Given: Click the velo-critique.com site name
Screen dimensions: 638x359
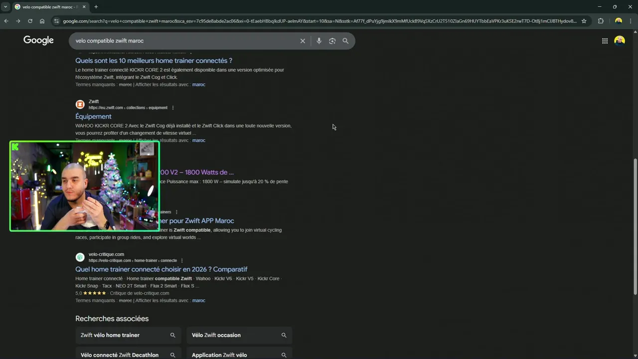Looking at the screenshot, I should coord(106,254).
